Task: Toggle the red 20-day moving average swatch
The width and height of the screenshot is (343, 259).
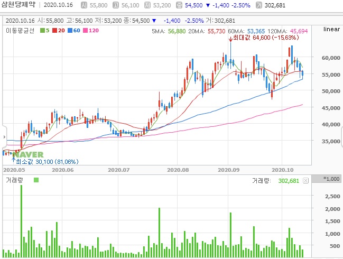Action: 54,31
